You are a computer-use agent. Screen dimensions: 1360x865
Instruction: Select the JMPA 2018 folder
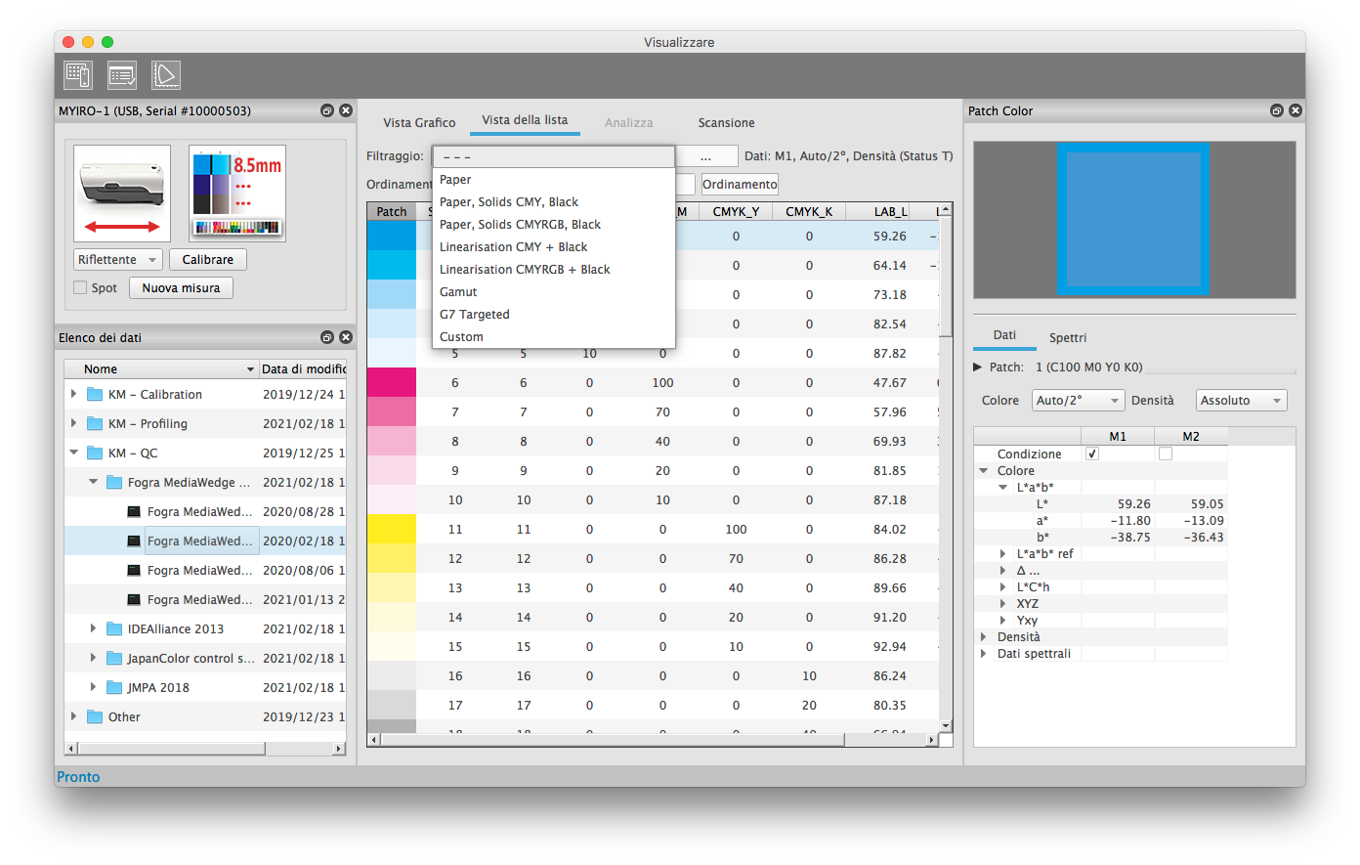click(158, 688)
